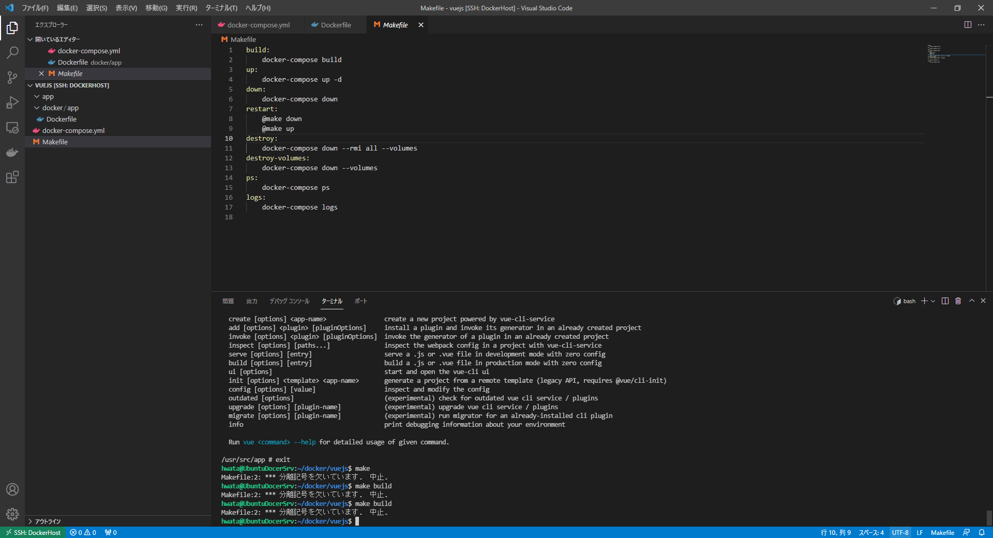Open the Search view icon
The image size is (993, 538).
[x=12, y=53]
